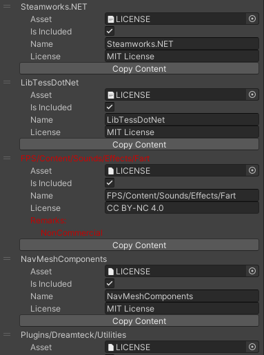
Task: Click the License label under the Fart entry
Action: click(x=45, y=208)
